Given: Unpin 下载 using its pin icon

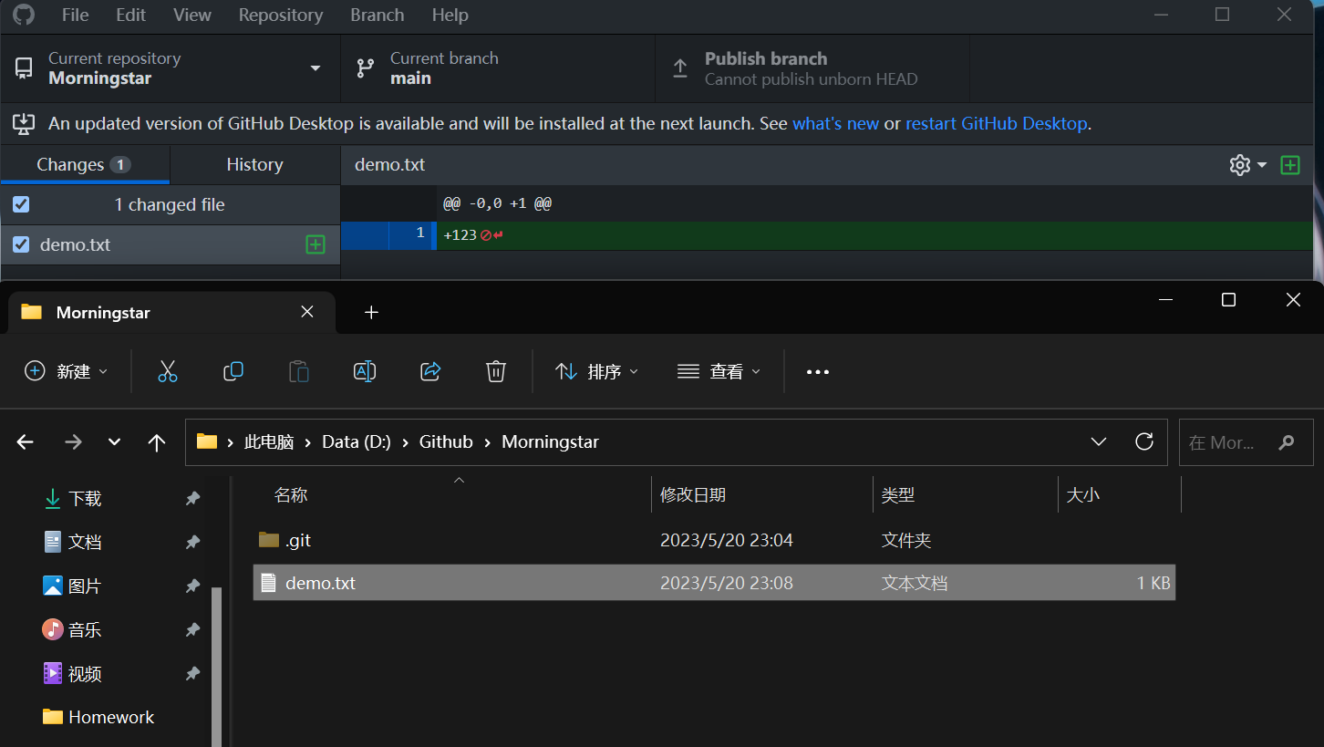Looking at the screenshot, I should pyautogui.click(x=192, y=499).
